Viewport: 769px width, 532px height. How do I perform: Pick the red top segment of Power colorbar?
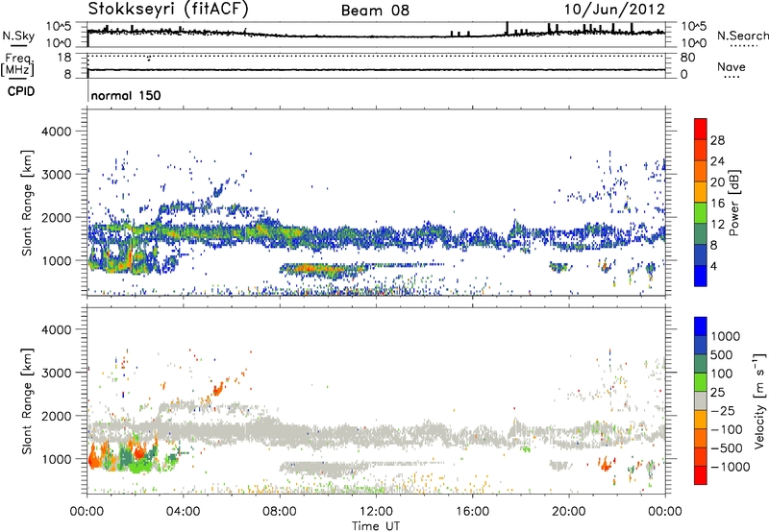coord(701,129)
